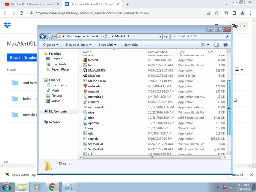
Task: Sort by the Date modified column
Action: pyautogui.click(x=157, y=52)
